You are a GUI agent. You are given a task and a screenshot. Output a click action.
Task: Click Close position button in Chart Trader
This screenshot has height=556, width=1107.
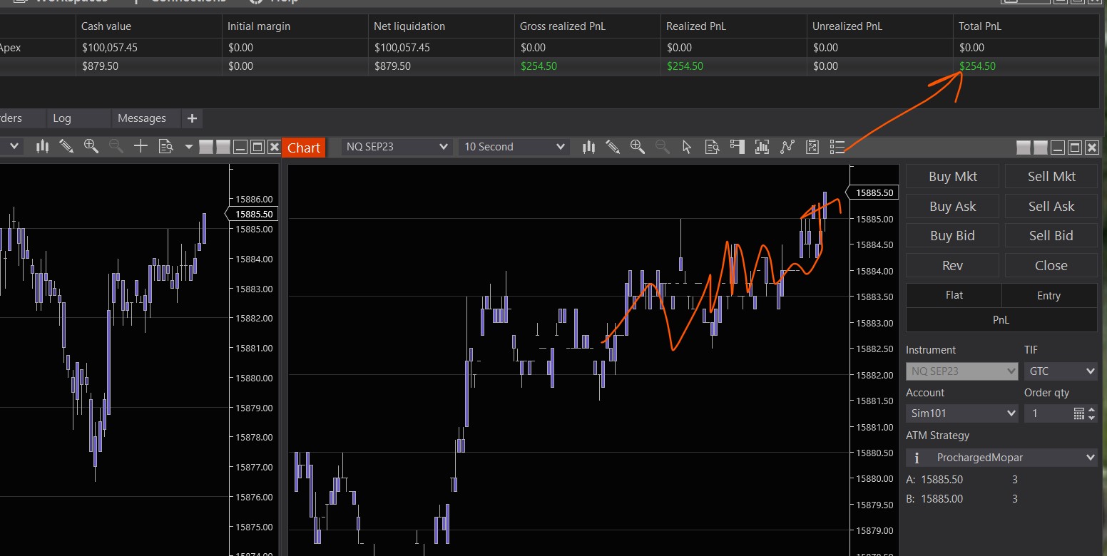click(1051, 266)
